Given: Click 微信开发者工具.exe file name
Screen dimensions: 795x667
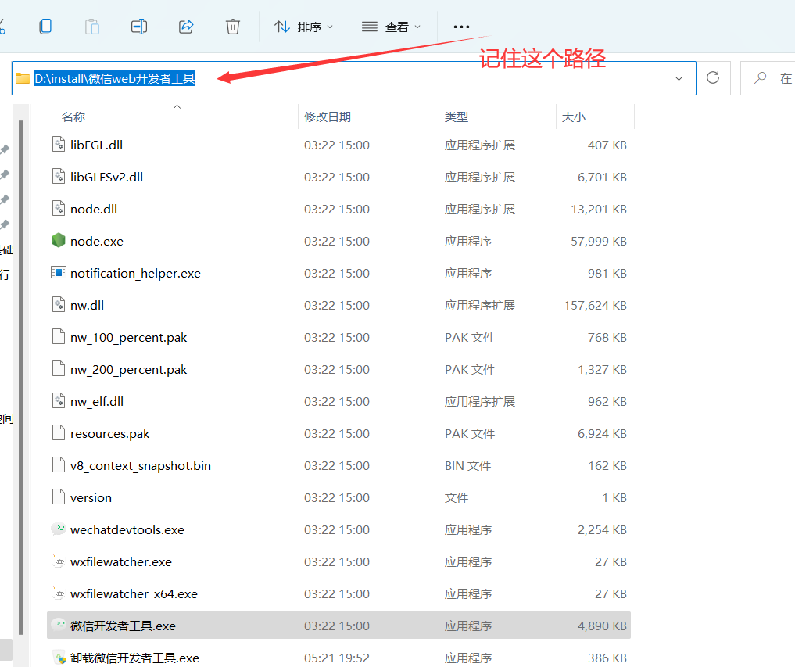Looking at the screenshot, I should (x=124, y=626).
